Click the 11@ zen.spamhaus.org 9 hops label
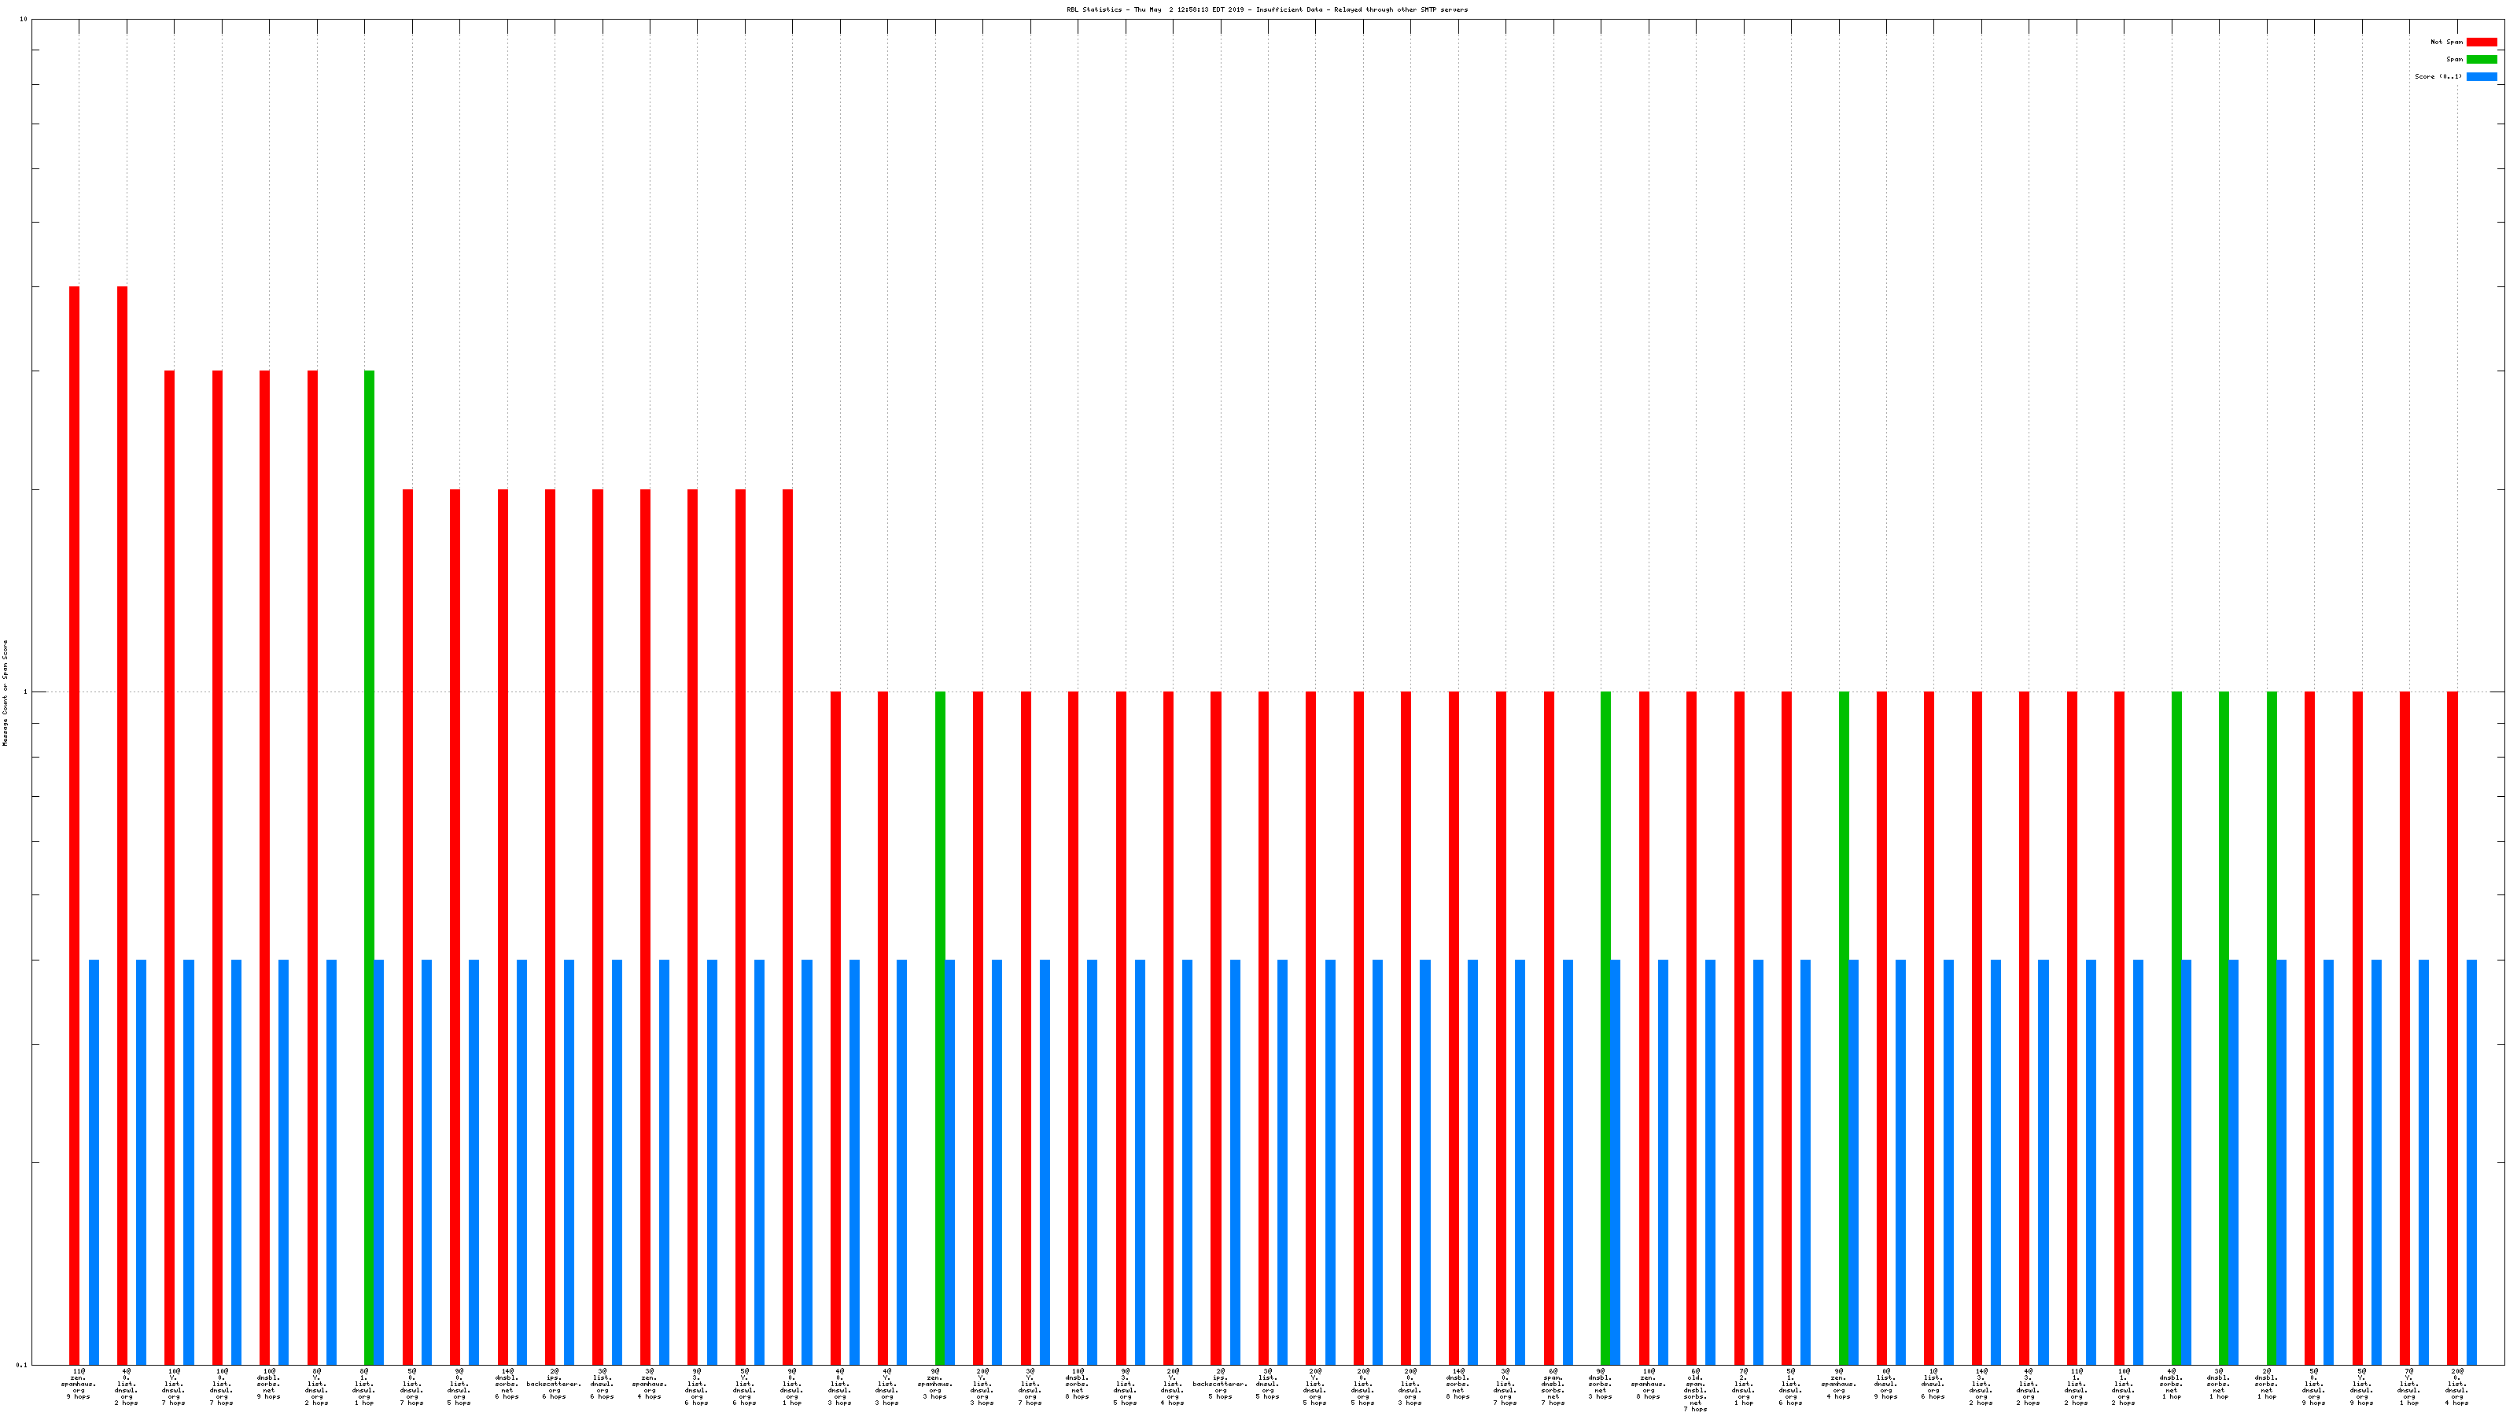Viewport: 2517px width, 1416px height. point(78,1384)
